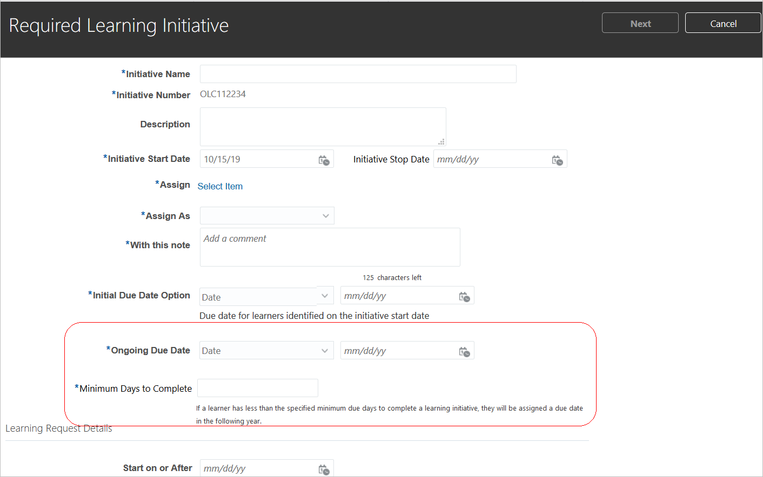This screenshot has width=763, height=477.
Task: Open Initial Due Date calendar picker
Action: coord(464,297)
